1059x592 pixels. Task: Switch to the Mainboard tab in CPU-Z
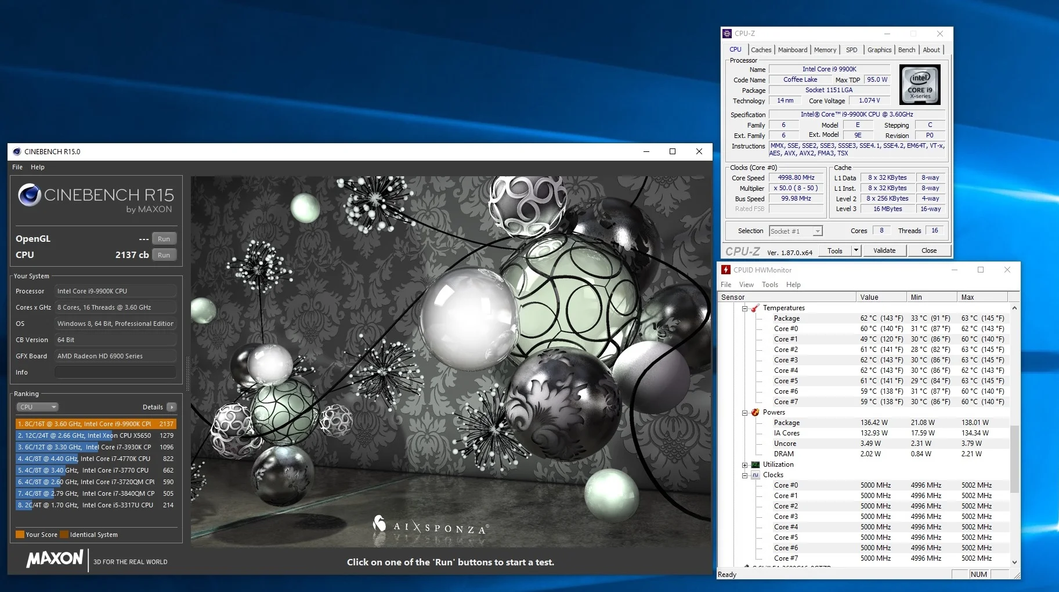click(793, 50)
